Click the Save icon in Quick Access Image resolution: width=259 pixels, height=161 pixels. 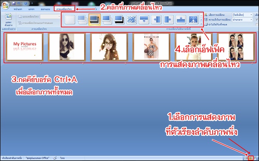(x=14, y=3)
